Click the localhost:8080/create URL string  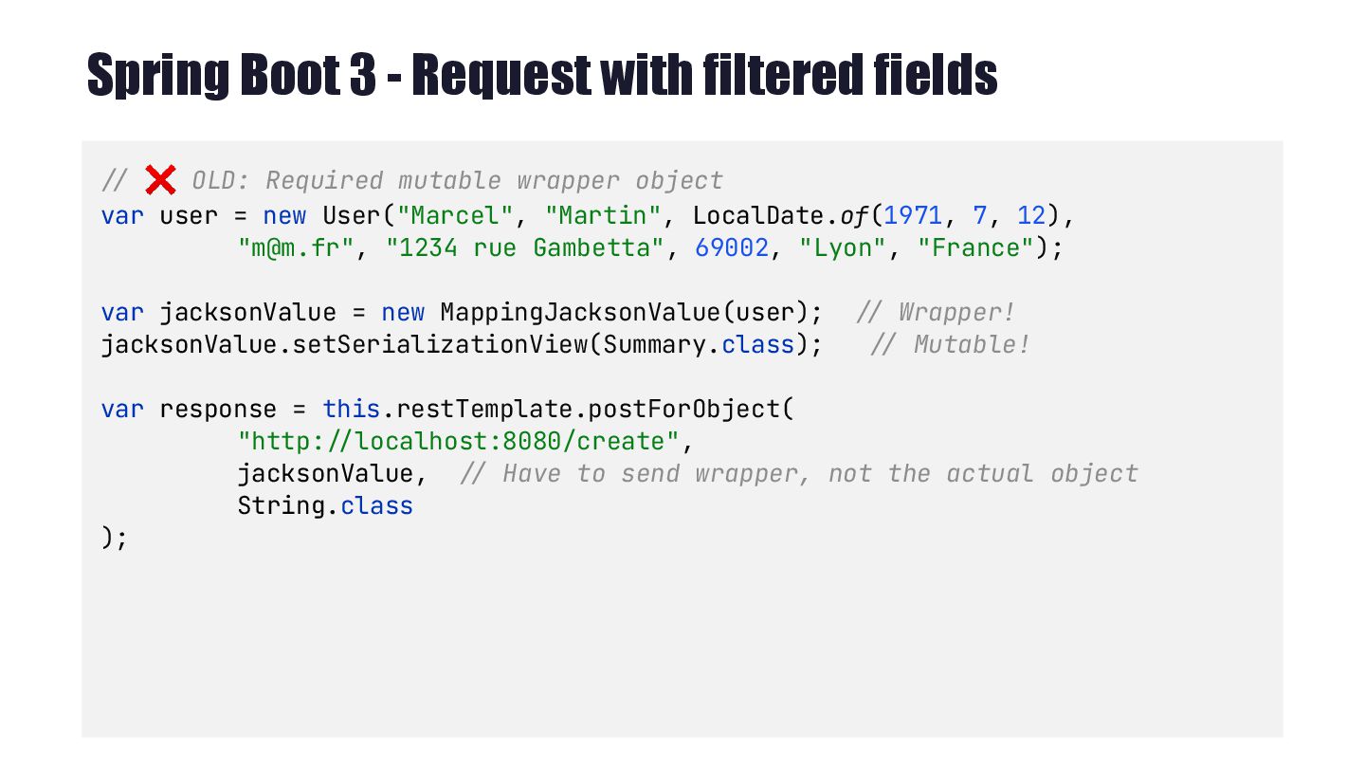[459, 441]
